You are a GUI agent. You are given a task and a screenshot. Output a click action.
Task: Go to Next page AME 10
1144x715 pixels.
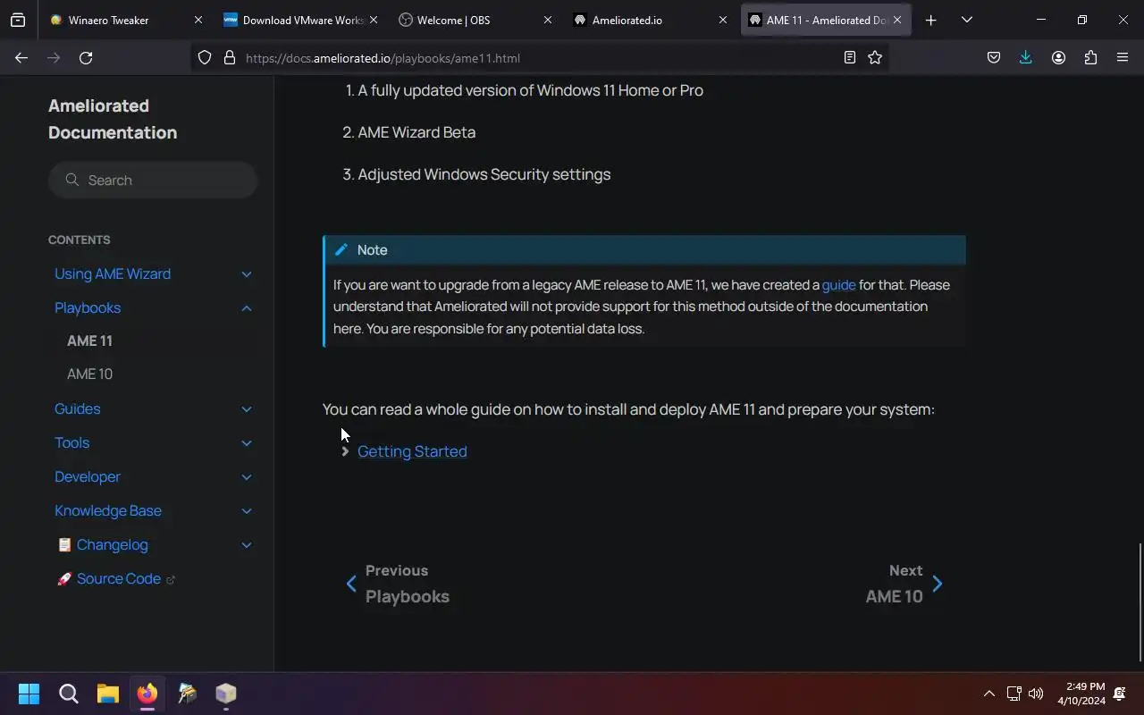(904, 584)
